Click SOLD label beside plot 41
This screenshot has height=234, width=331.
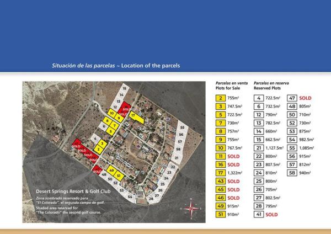(273, 214)
